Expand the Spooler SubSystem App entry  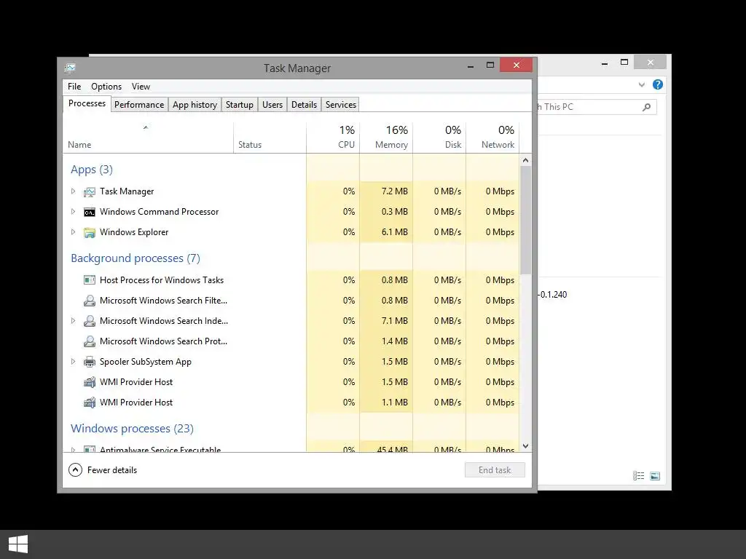tap(73, 362)
